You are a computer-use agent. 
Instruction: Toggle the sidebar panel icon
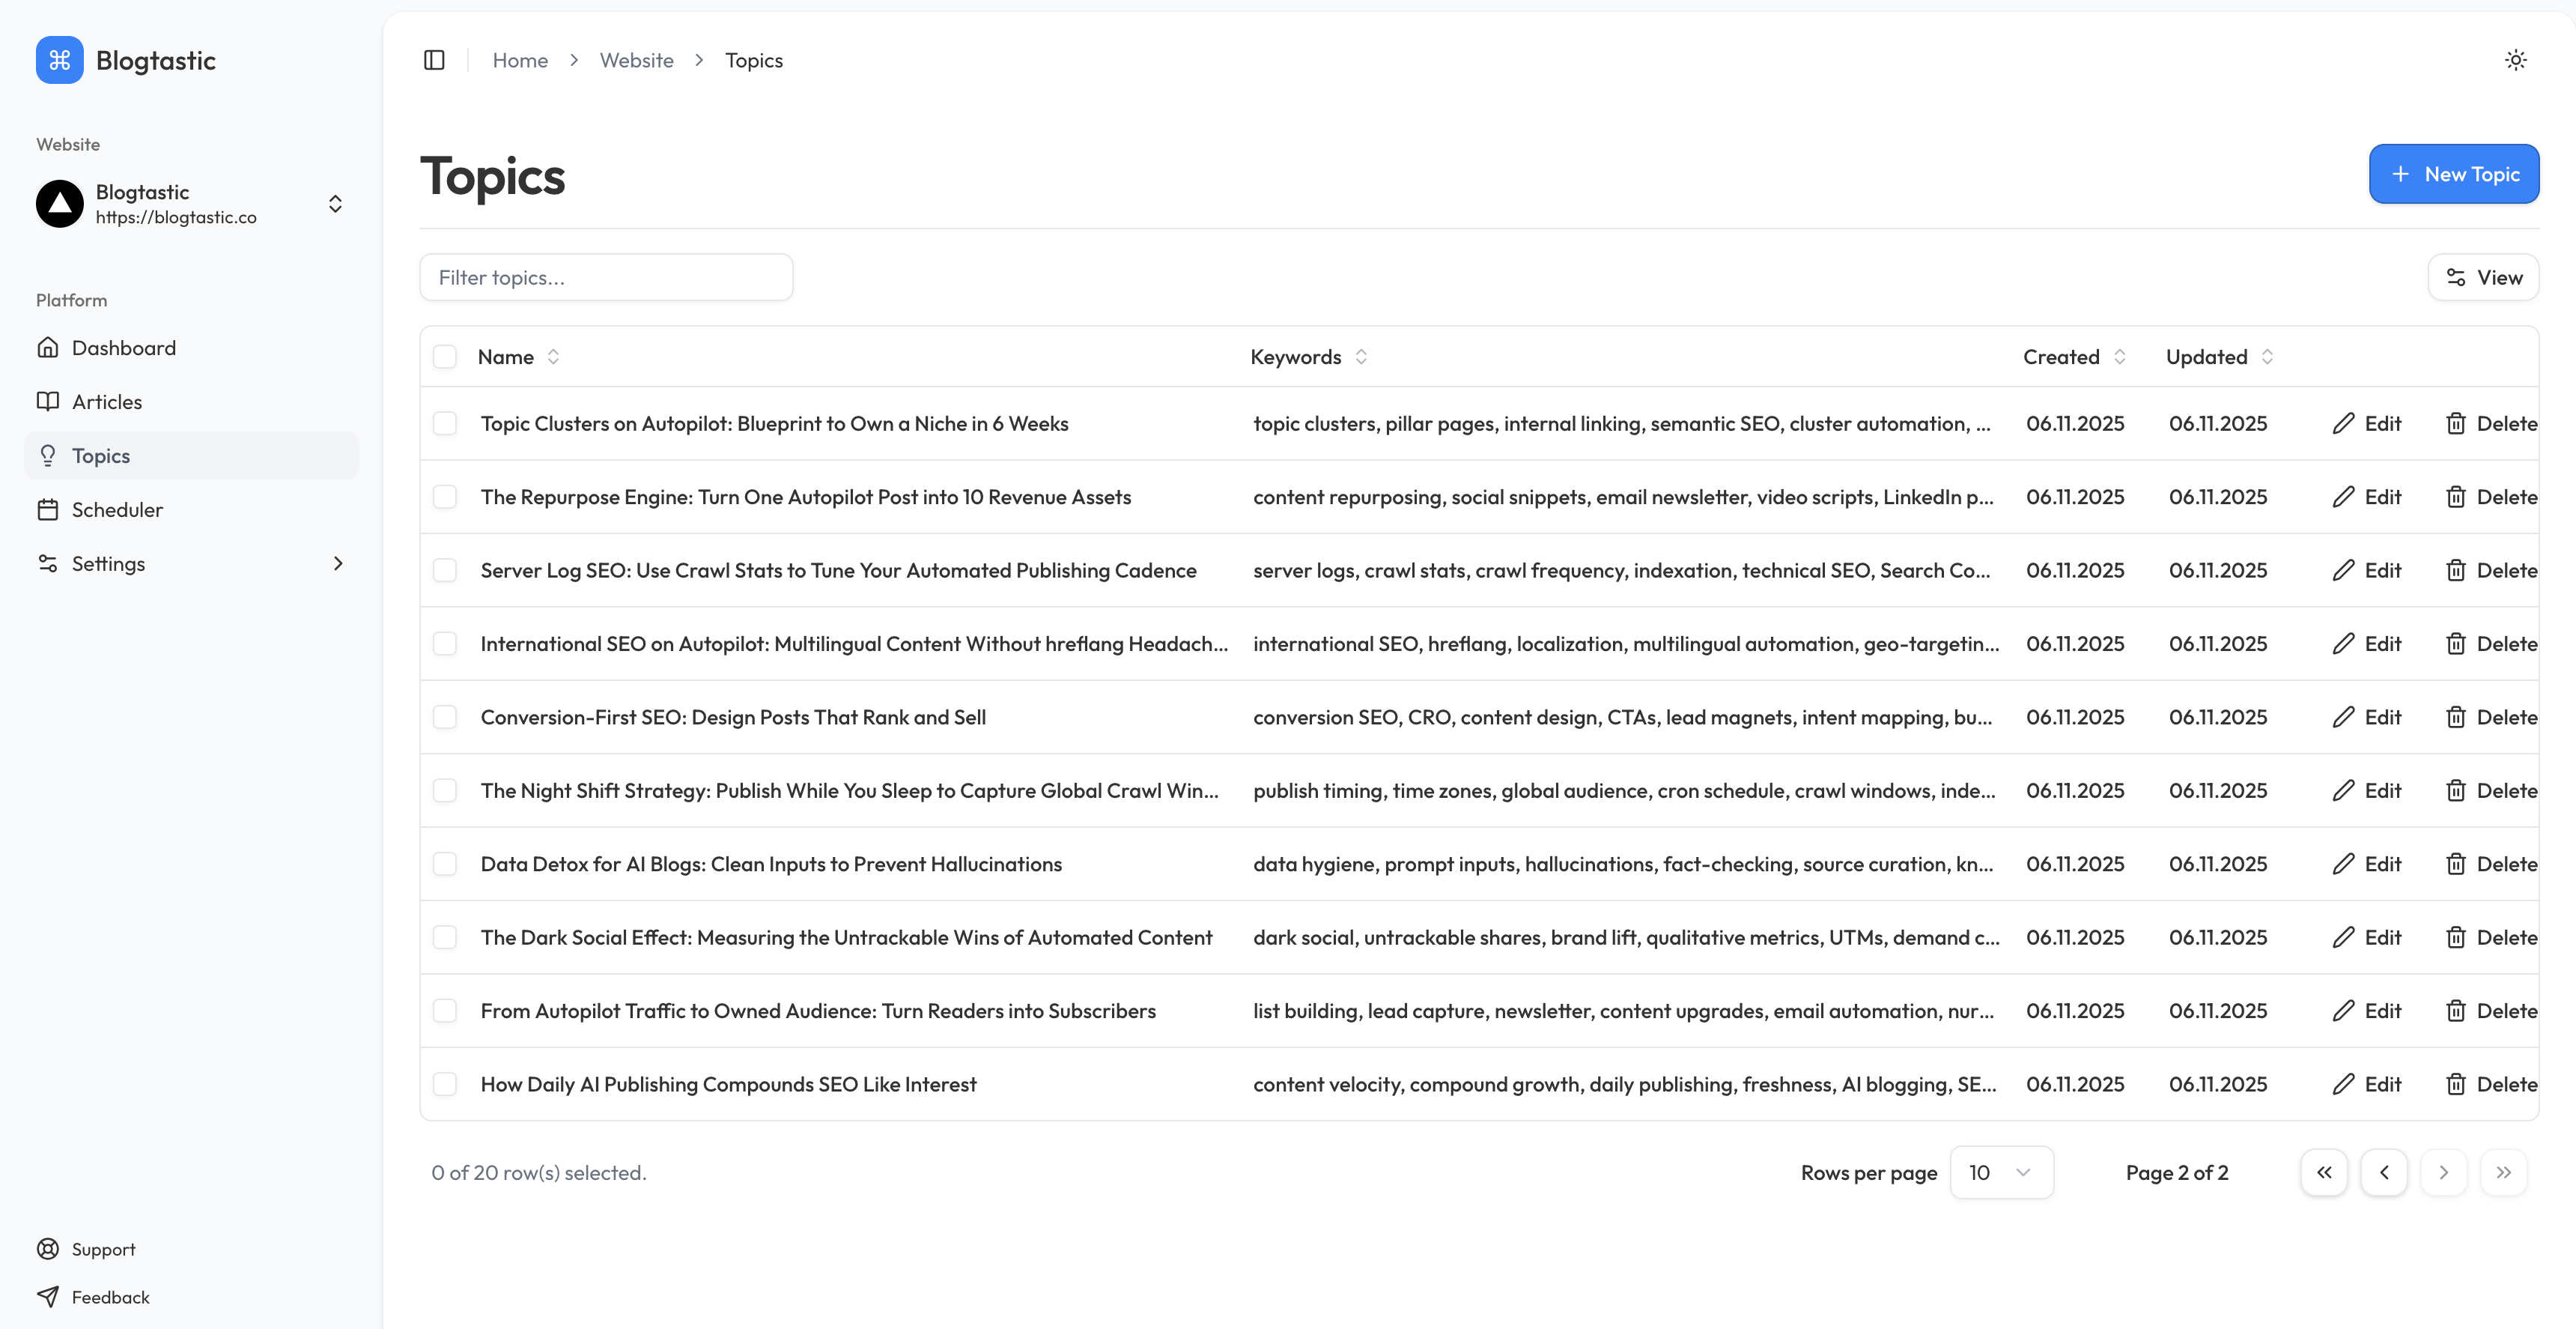(434, 60)
